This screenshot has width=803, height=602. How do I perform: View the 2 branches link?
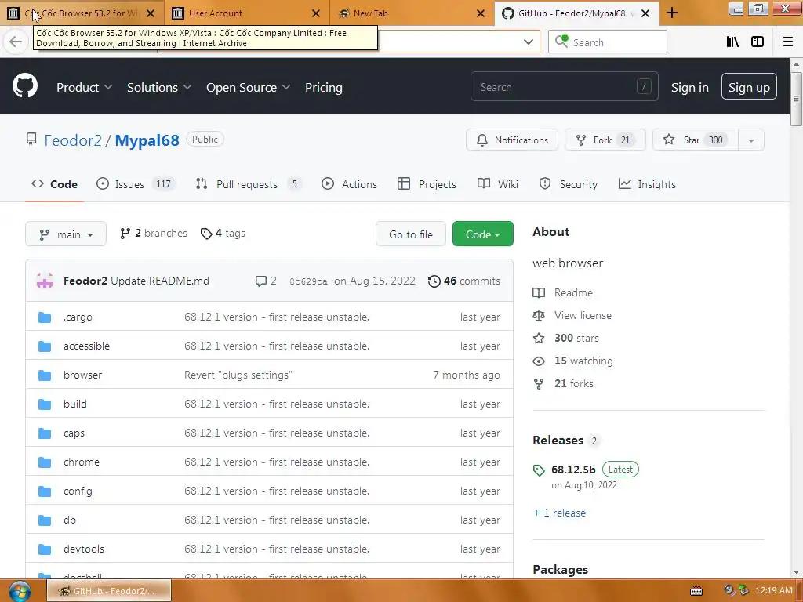153,234
